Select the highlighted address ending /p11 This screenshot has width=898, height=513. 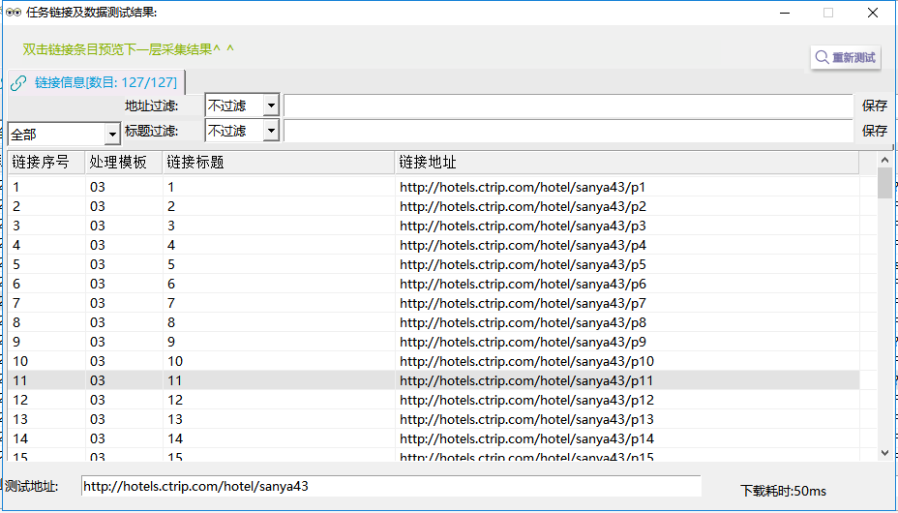tap(526, 380)
